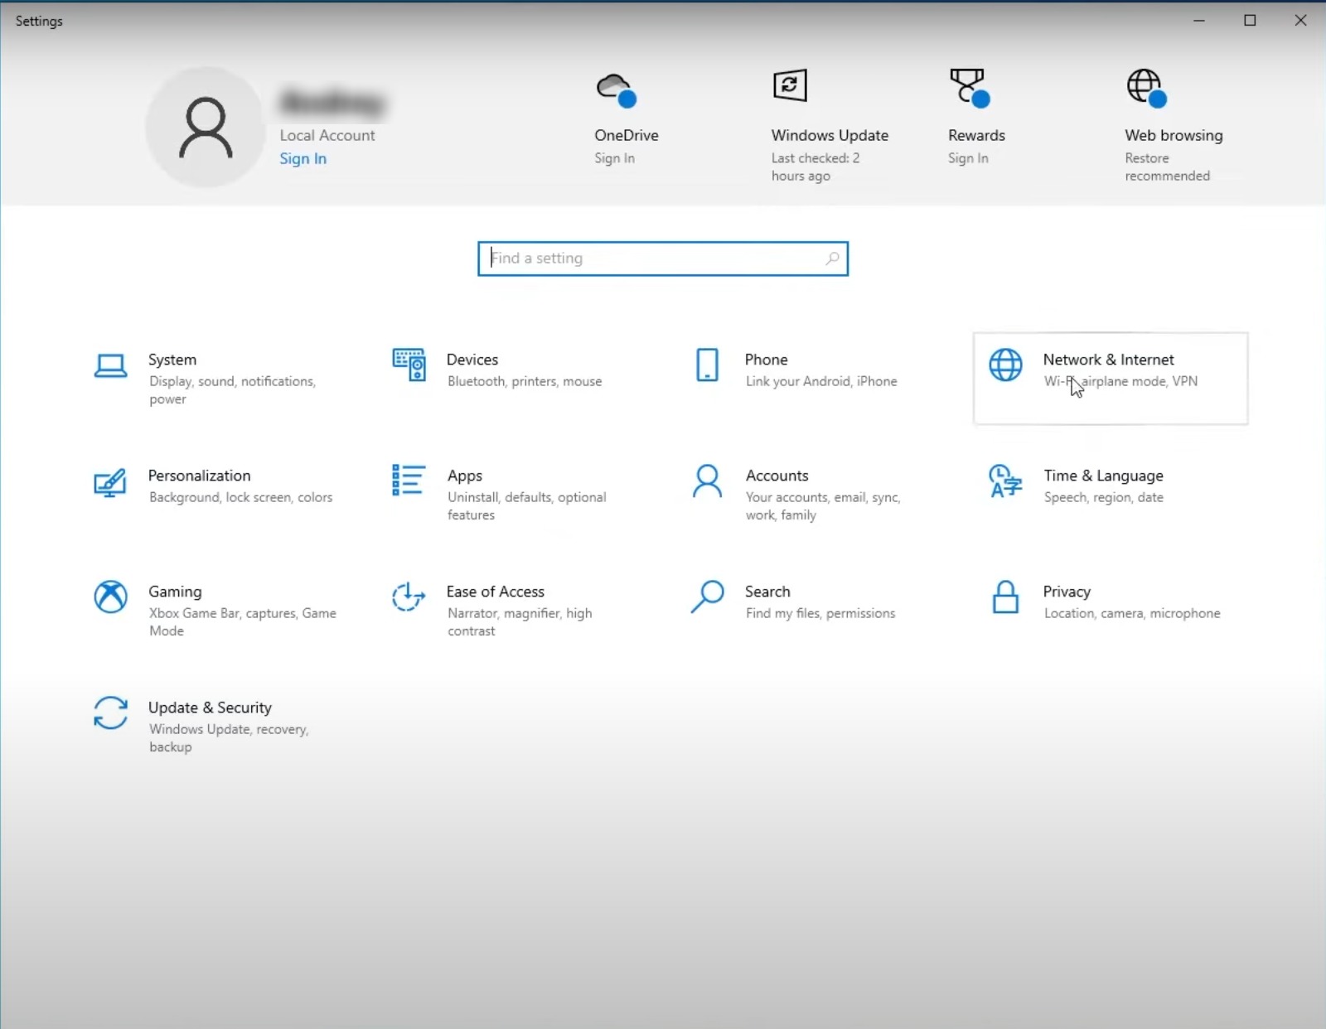Image resolution: width=1326 pixels, height=1029 pixels.
Task: Select the Phone settings icon
Action: tap(707, 365)
